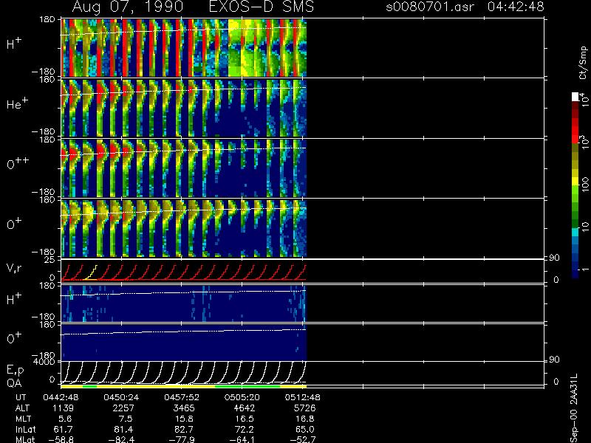Screen dimensions: 591x443
Task: Click UT value "0505:20"
Action: coord(242,397)
